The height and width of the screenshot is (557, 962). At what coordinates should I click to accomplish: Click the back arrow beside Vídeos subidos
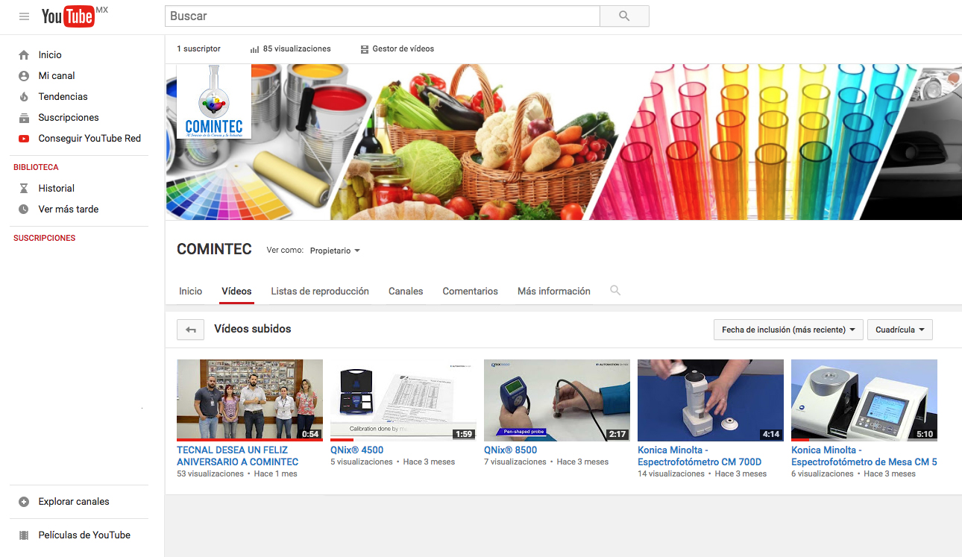tap(190, 330)
